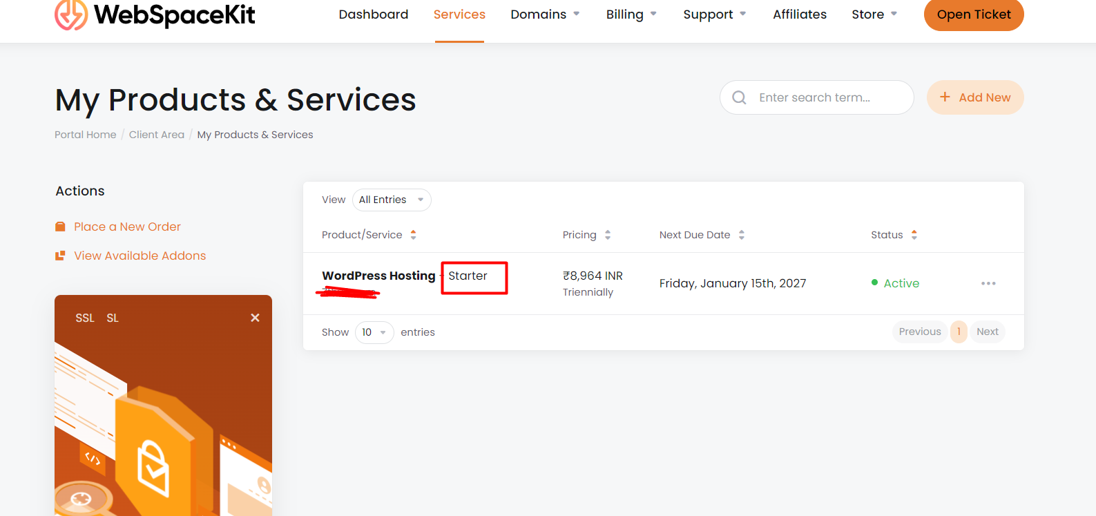Expand the Store dropdown menu

click(x=874, y=15)
